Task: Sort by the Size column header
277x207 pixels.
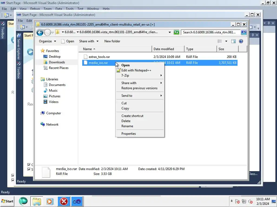Action: pyautogui.click(x=227, y=49)
